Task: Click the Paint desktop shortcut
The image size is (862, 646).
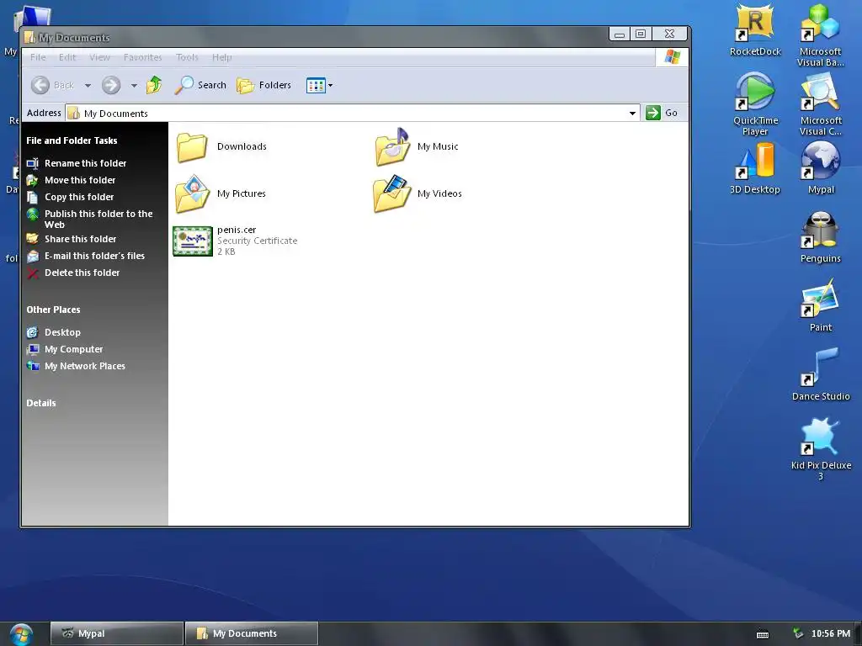Action: click(821, 306)
